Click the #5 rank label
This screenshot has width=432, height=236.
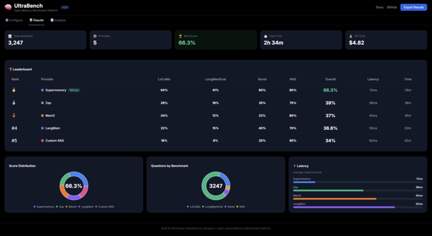pos(14,140)
